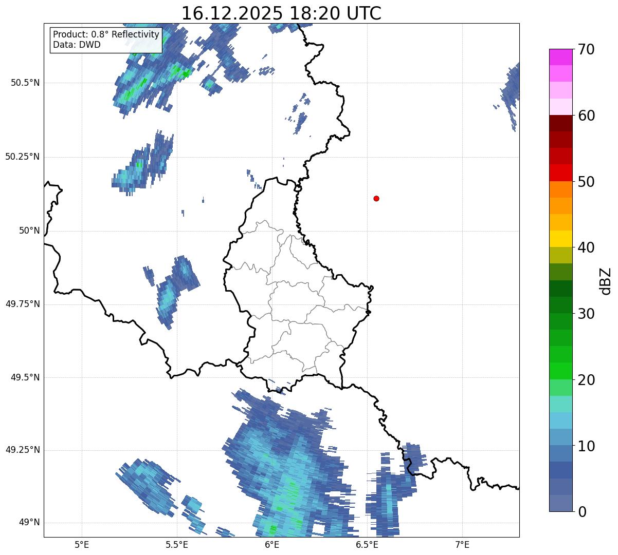The width and height of the screenshot is (618, 555).
Task: Click the 5.5°E longitude label
Action: (177, 545)
